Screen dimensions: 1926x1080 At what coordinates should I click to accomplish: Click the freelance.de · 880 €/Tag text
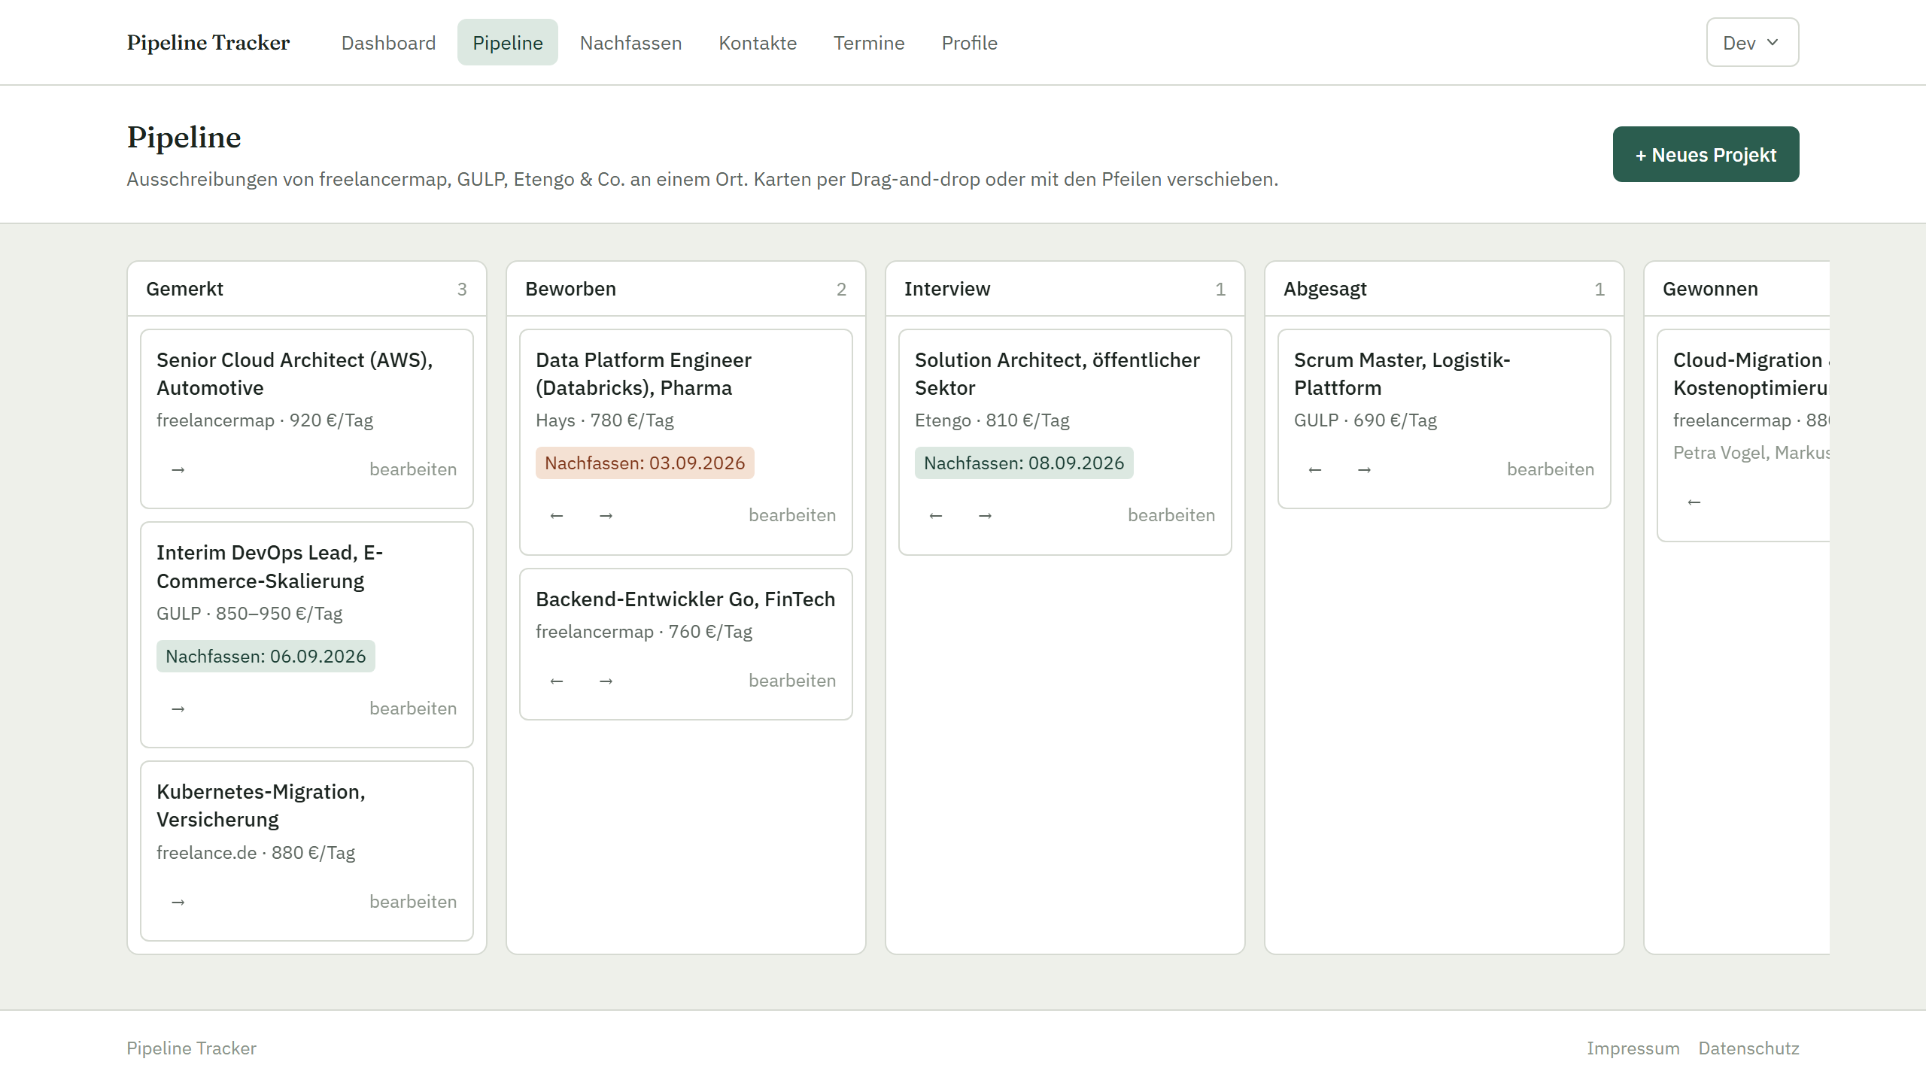tap(256, 853)
